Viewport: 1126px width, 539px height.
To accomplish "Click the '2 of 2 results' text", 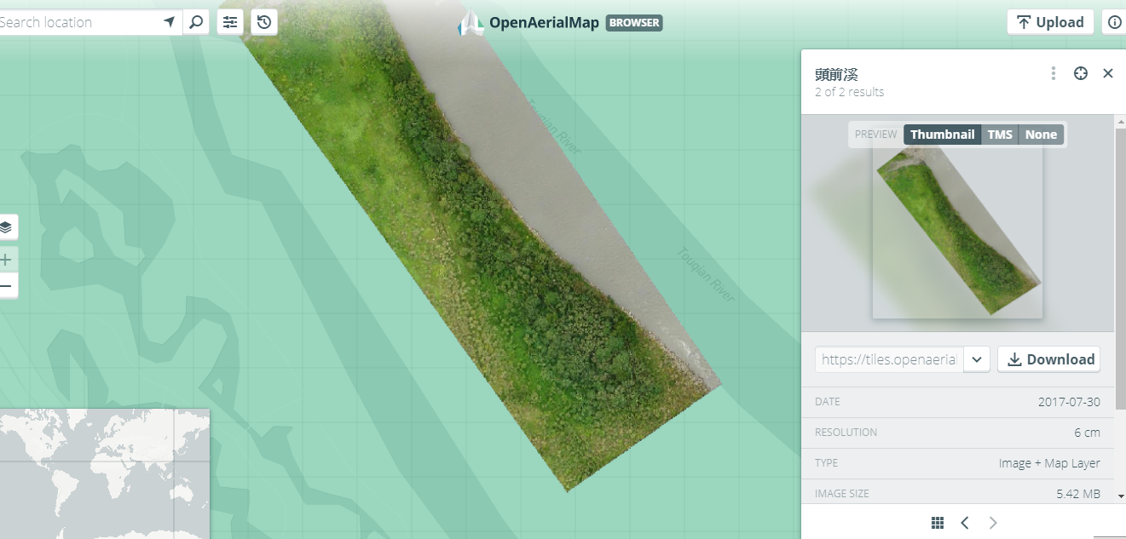I will [849, 92].
